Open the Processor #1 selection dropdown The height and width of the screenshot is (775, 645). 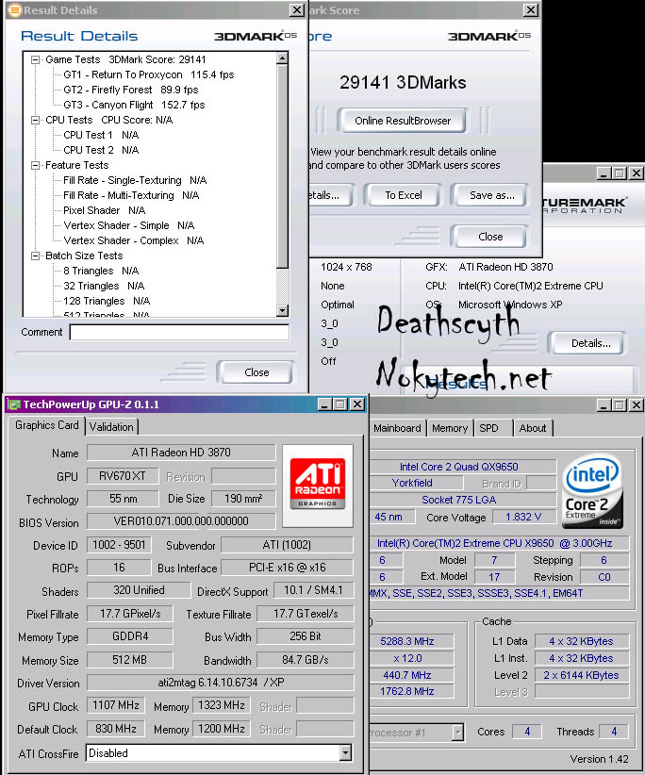(x=458, y=732)
